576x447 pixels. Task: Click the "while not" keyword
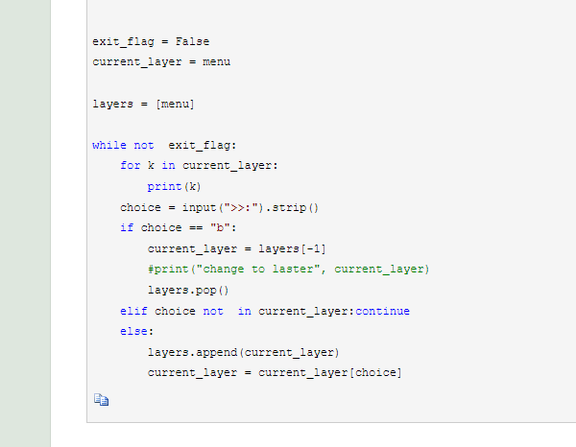click(123, 145)
